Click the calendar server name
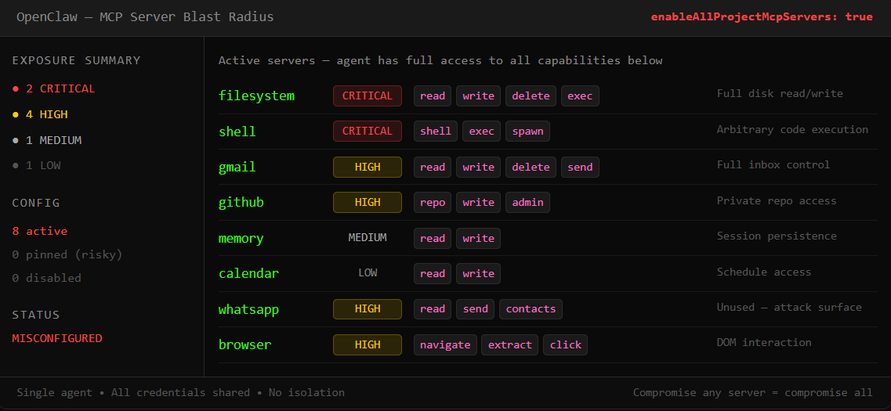This screenshot has width=891, height=411. (x=249, y=274)
